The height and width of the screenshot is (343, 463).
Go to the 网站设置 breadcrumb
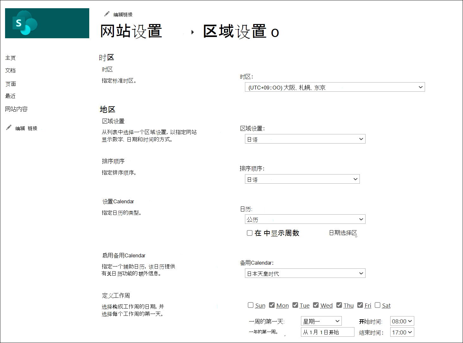(131, 31)
